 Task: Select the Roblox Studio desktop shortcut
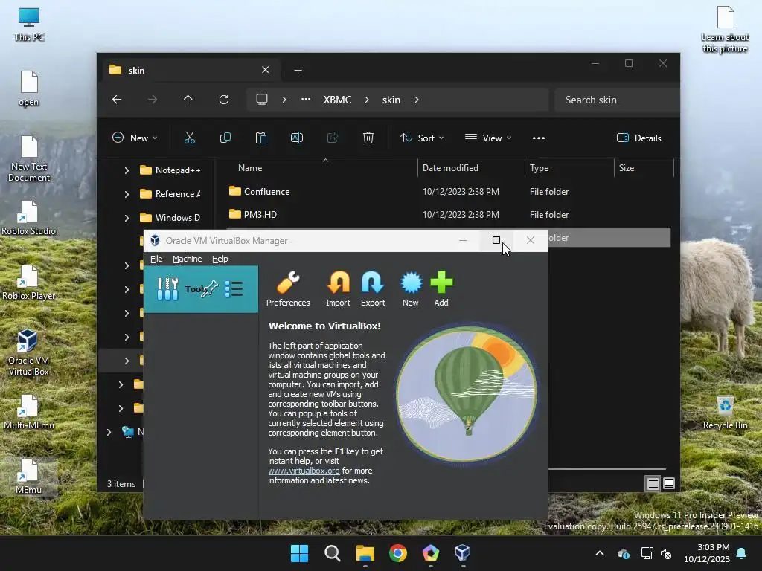[x=29, y=218]
